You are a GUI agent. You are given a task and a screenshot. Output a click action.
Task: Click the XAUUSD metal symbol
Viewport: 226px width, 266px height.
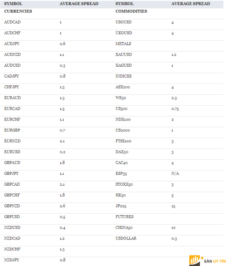pyautogui.click(x=124, y=55)
